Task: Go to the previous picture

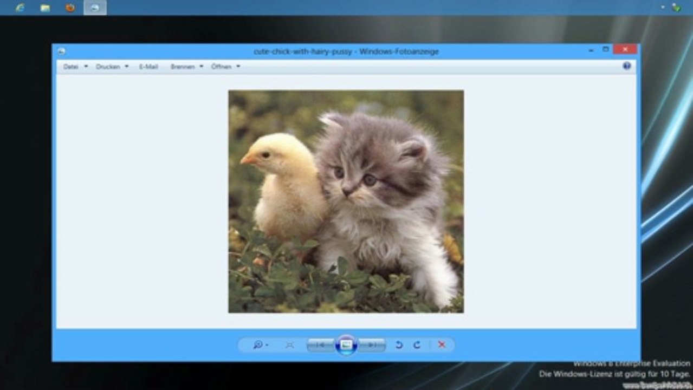Action: tap(320, 345)
